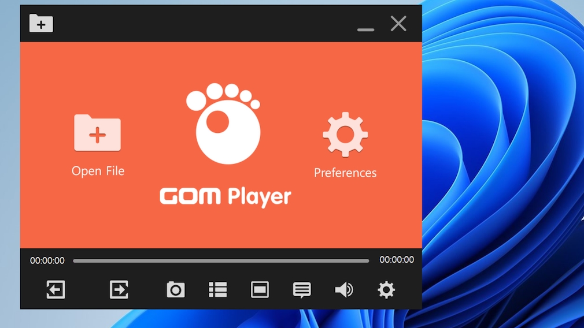
Task: Click the large Open File folder icon
Action: click(97, 133)
